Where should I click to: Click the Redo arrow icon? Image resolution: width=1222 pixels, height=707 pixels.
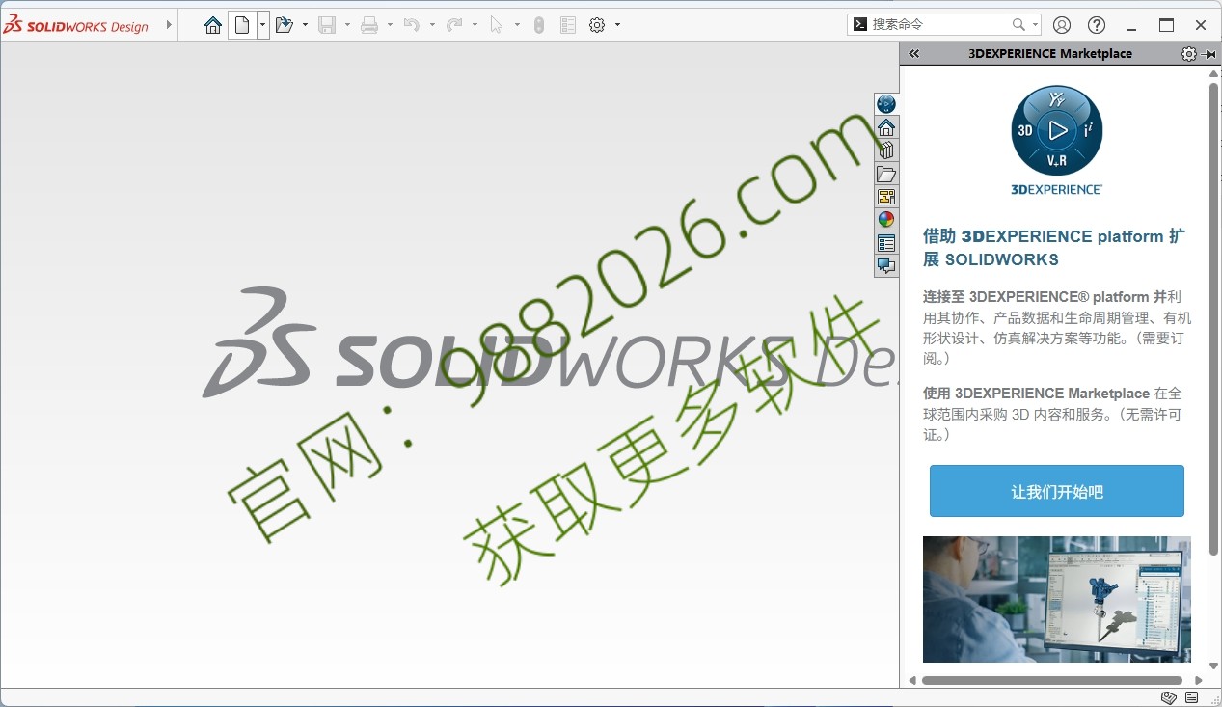[x=454, y=25]
